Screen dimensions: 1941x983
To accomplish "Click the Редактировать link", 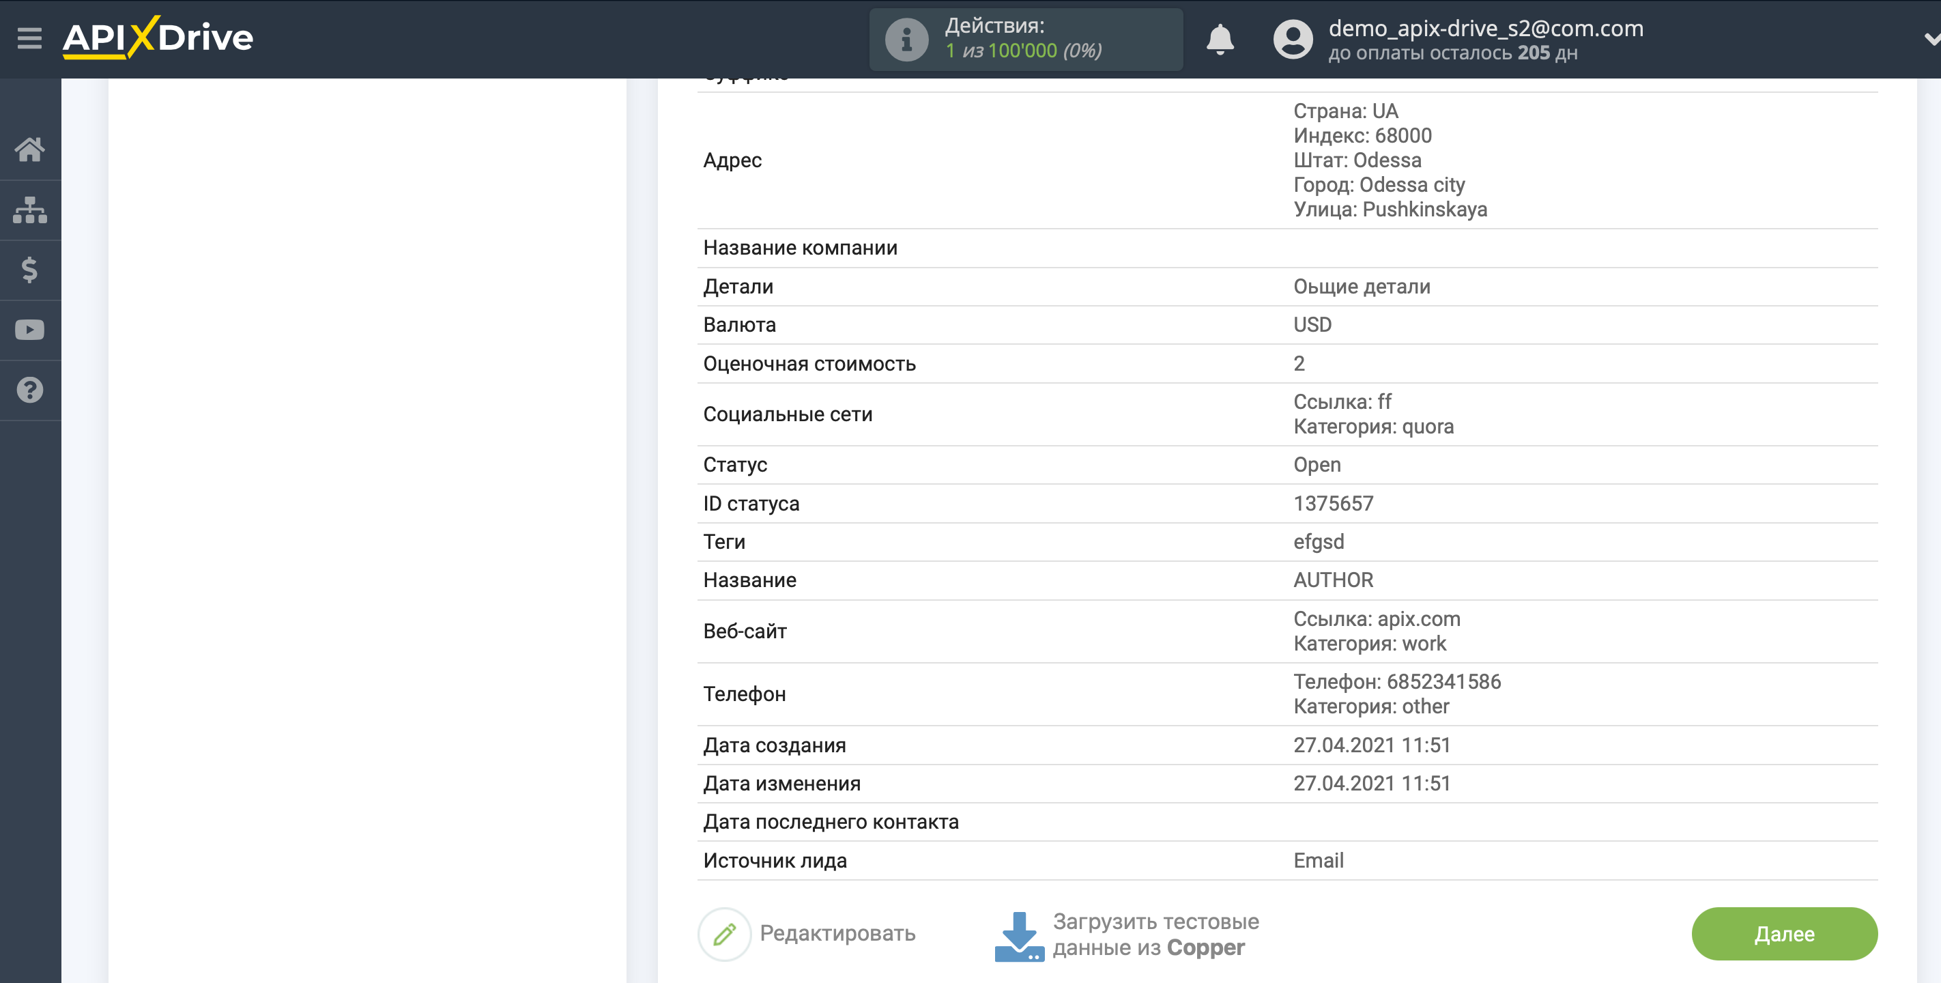I will pyautogui.click(x=837, y=933).
